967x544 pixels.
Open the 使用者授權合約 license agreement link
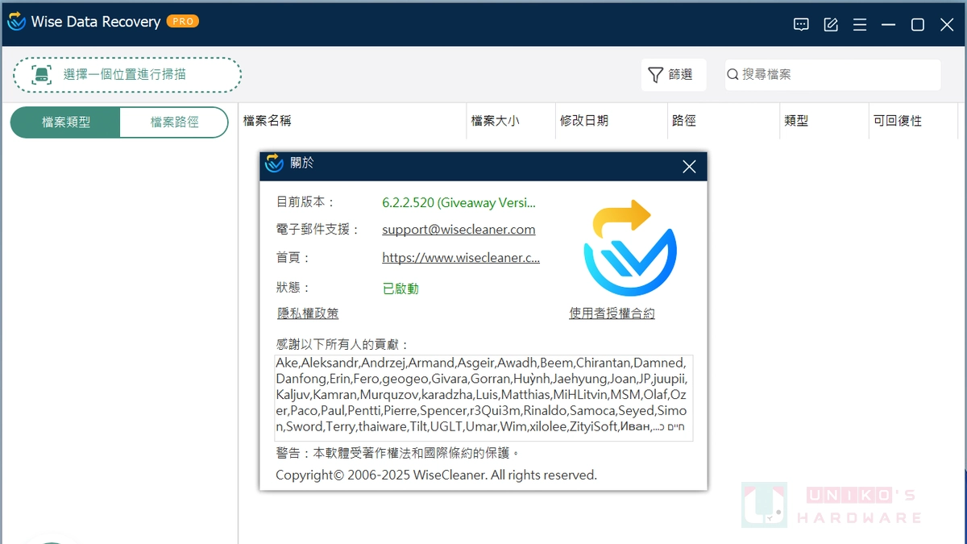point(612,314)
